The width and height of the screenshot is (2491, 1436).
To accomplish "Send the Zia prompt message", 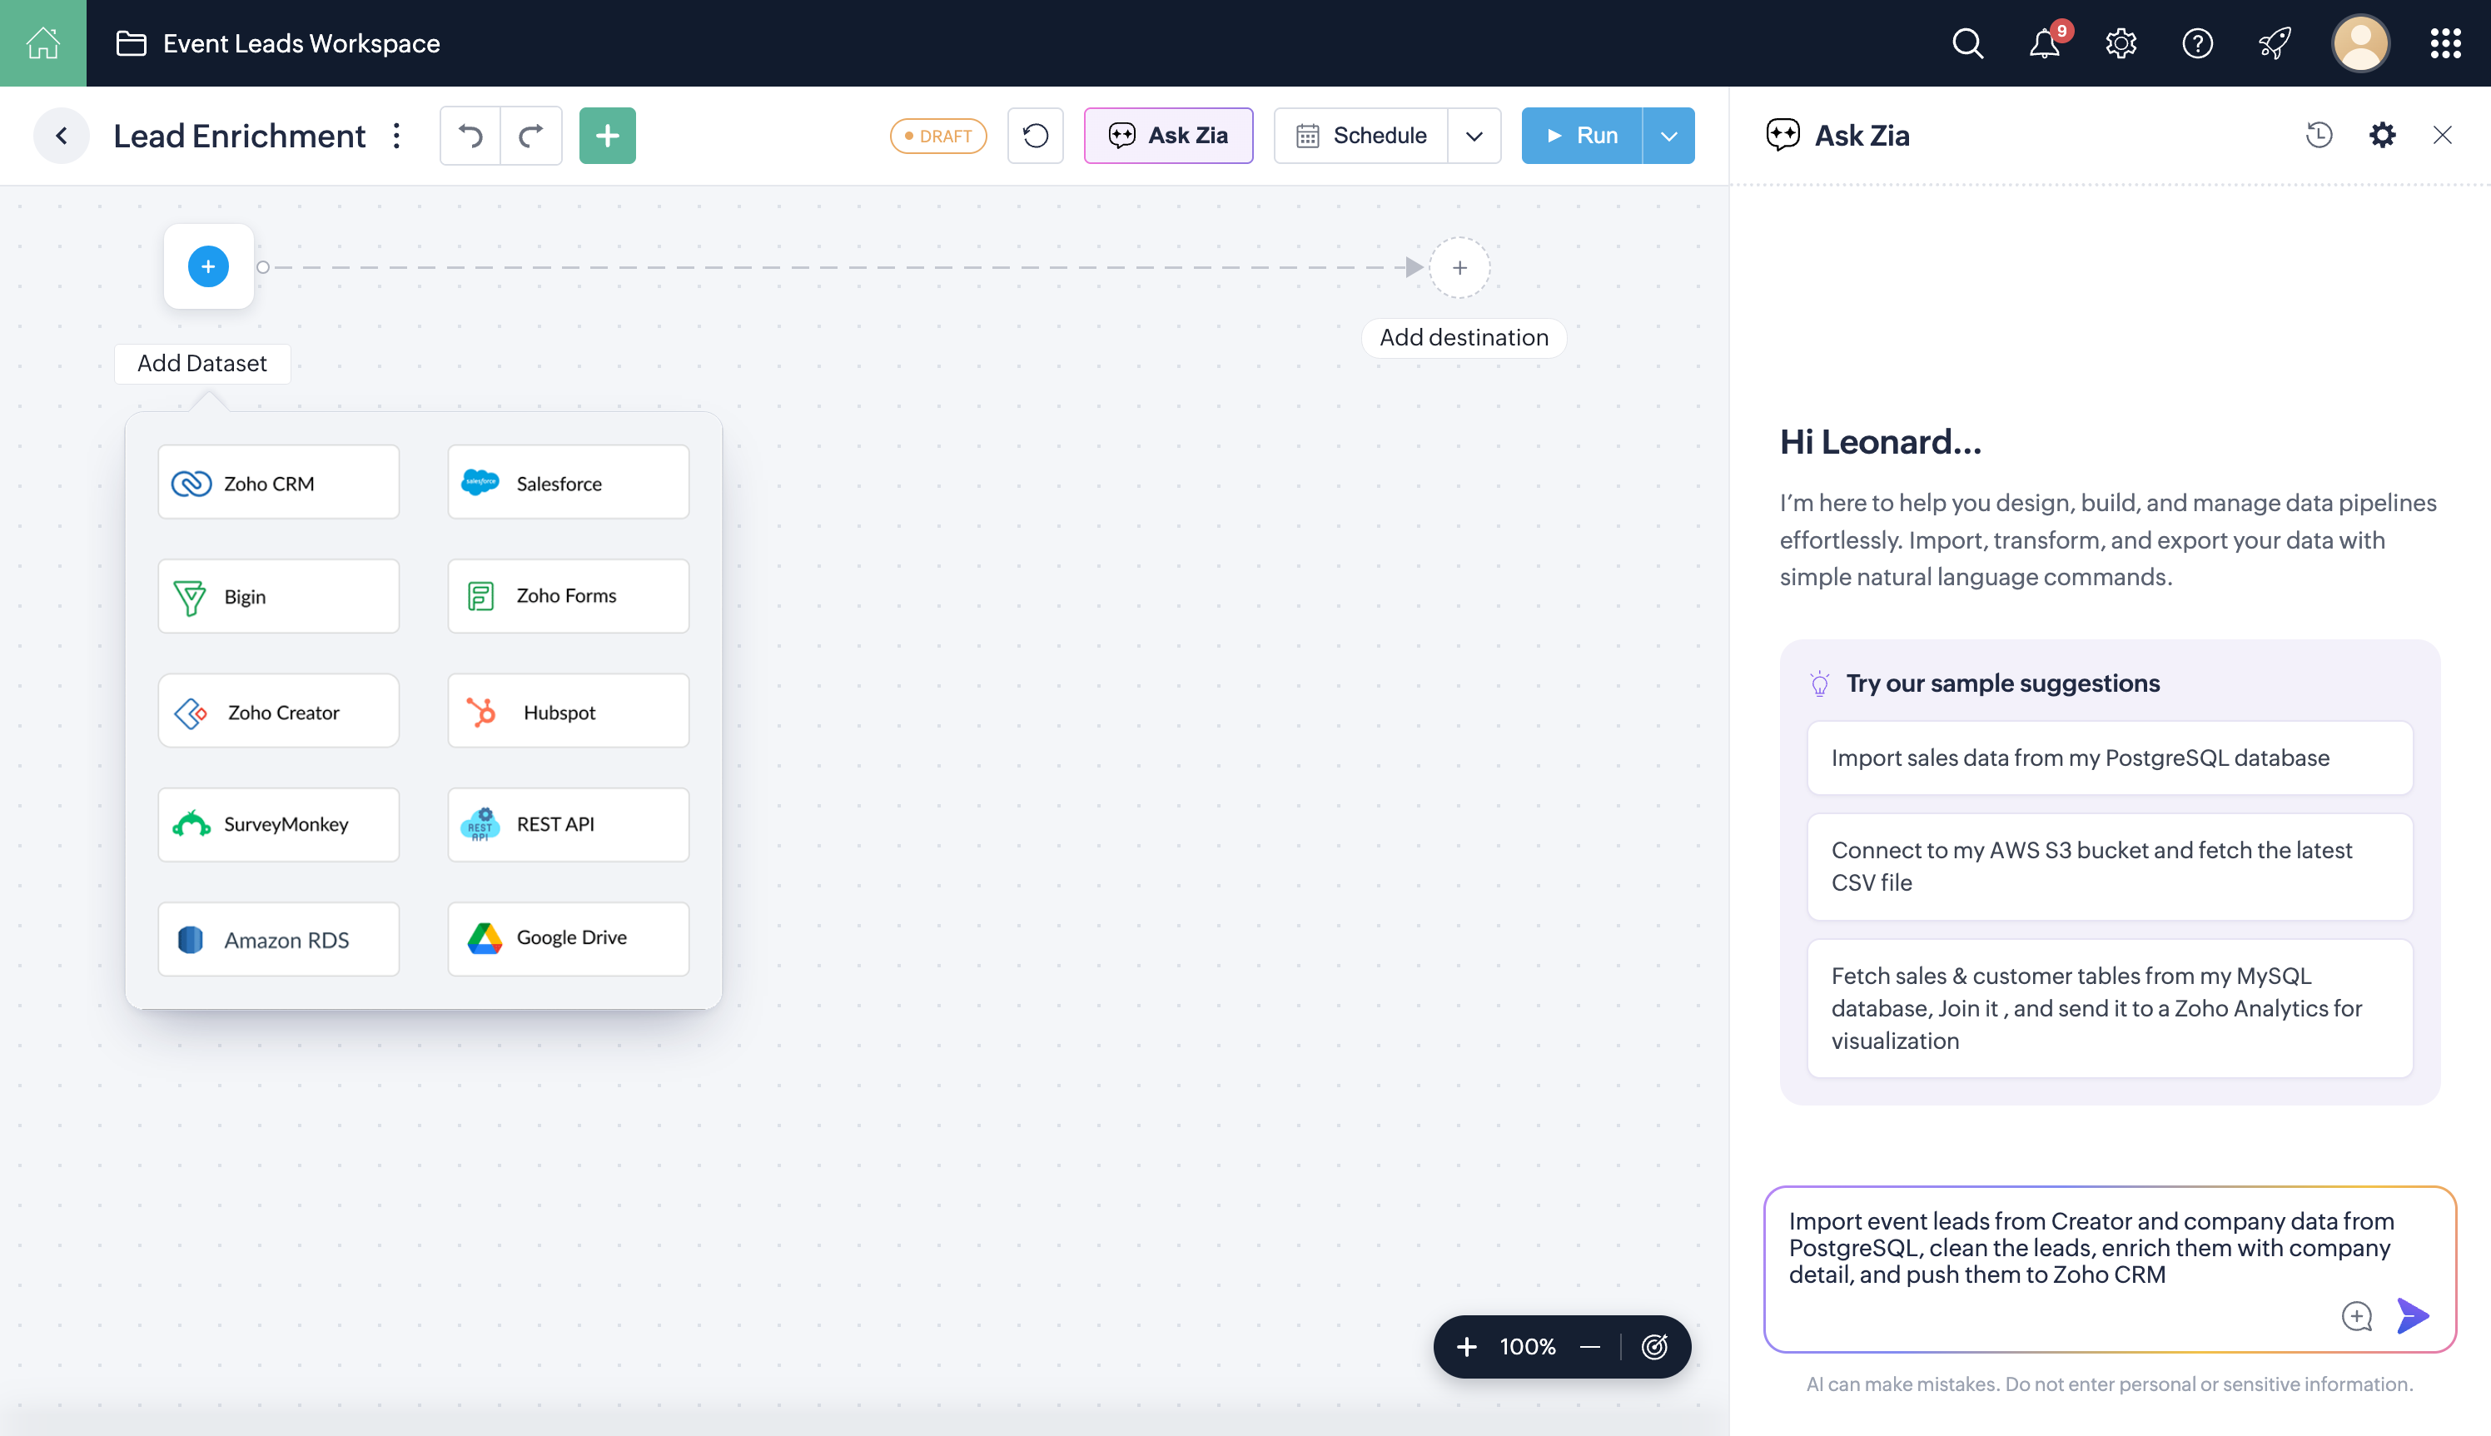I will tap(2412, 1315).
